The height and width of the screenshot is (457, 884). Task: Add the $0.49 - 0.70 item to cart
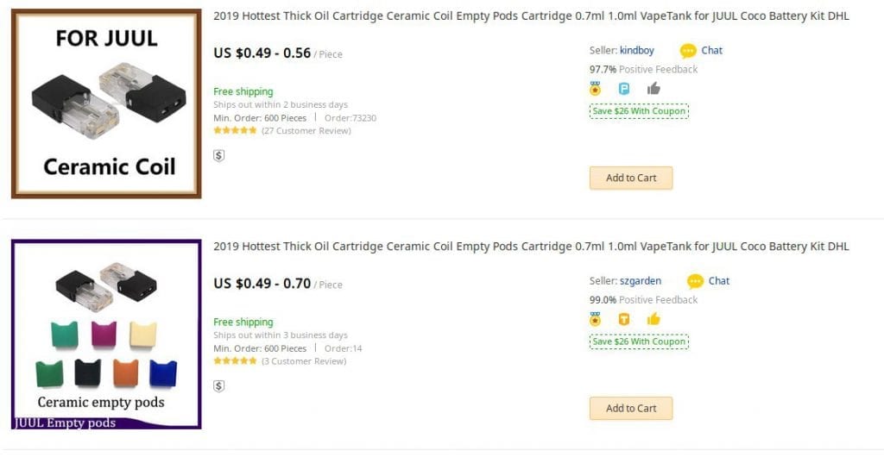631,408
